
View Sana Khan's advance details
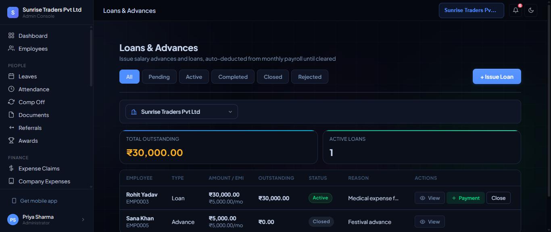point(430,222)
